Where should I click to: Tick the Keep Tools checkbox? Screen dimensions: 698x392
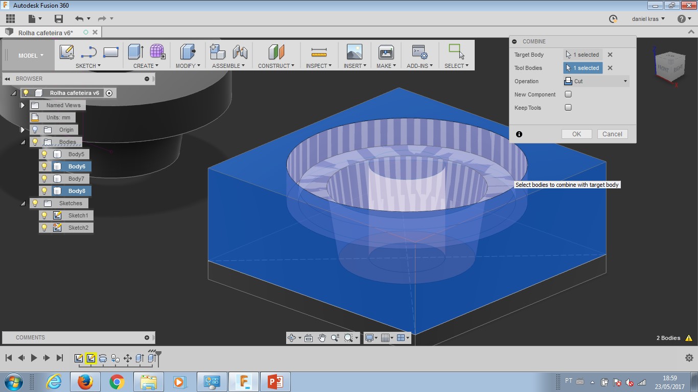(568, 108)
